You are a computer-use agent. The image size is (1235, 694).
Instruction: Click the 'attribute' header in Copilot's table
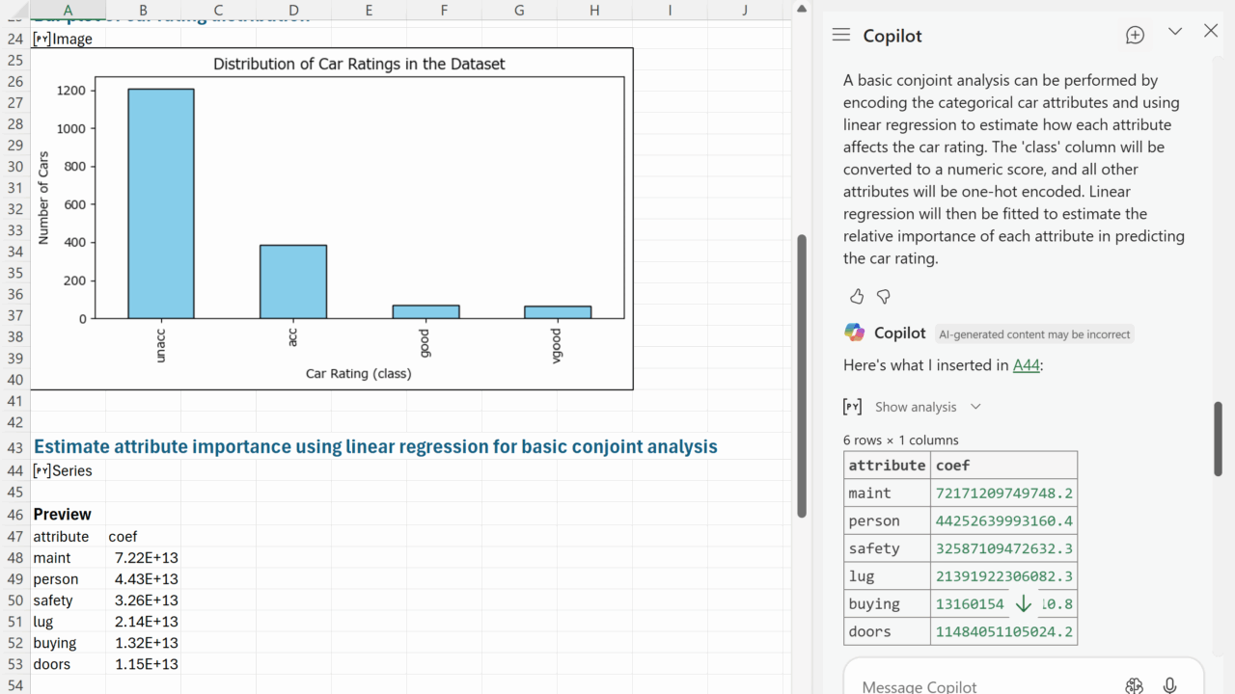(x=888, y=466)
